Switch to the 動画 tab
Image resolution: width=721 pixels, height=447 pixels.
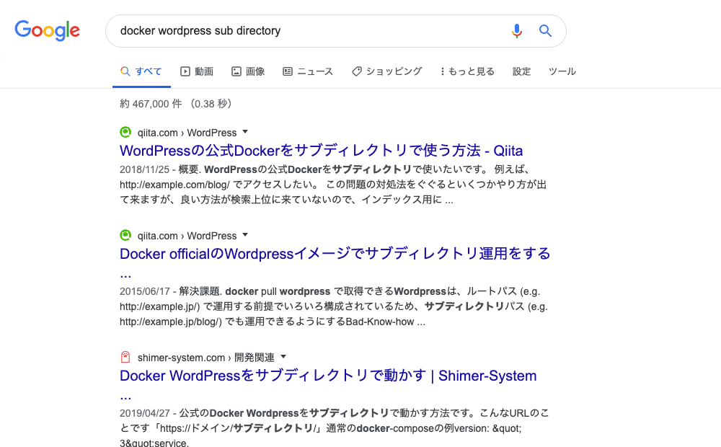197,71
